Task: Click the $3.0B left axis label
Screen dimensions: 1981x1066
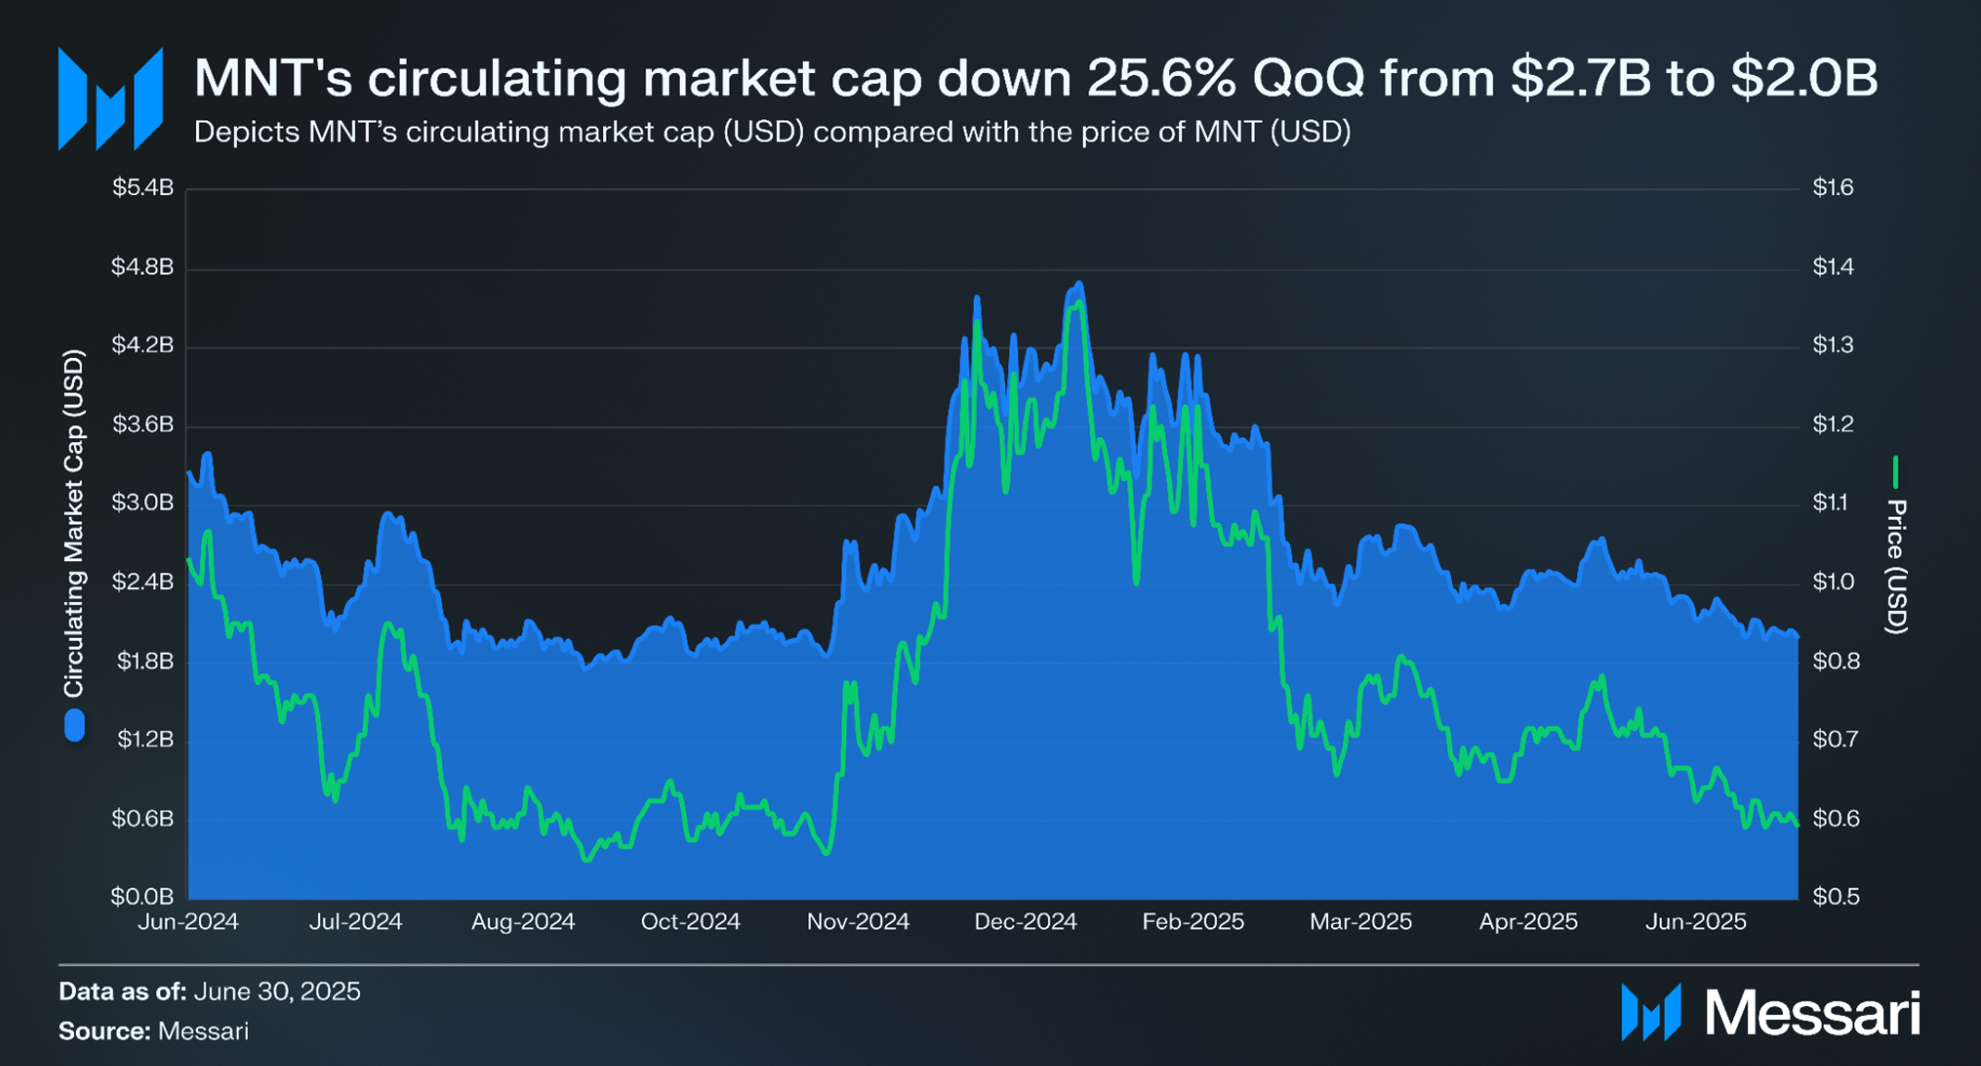Action: click(x=142, y=503)
